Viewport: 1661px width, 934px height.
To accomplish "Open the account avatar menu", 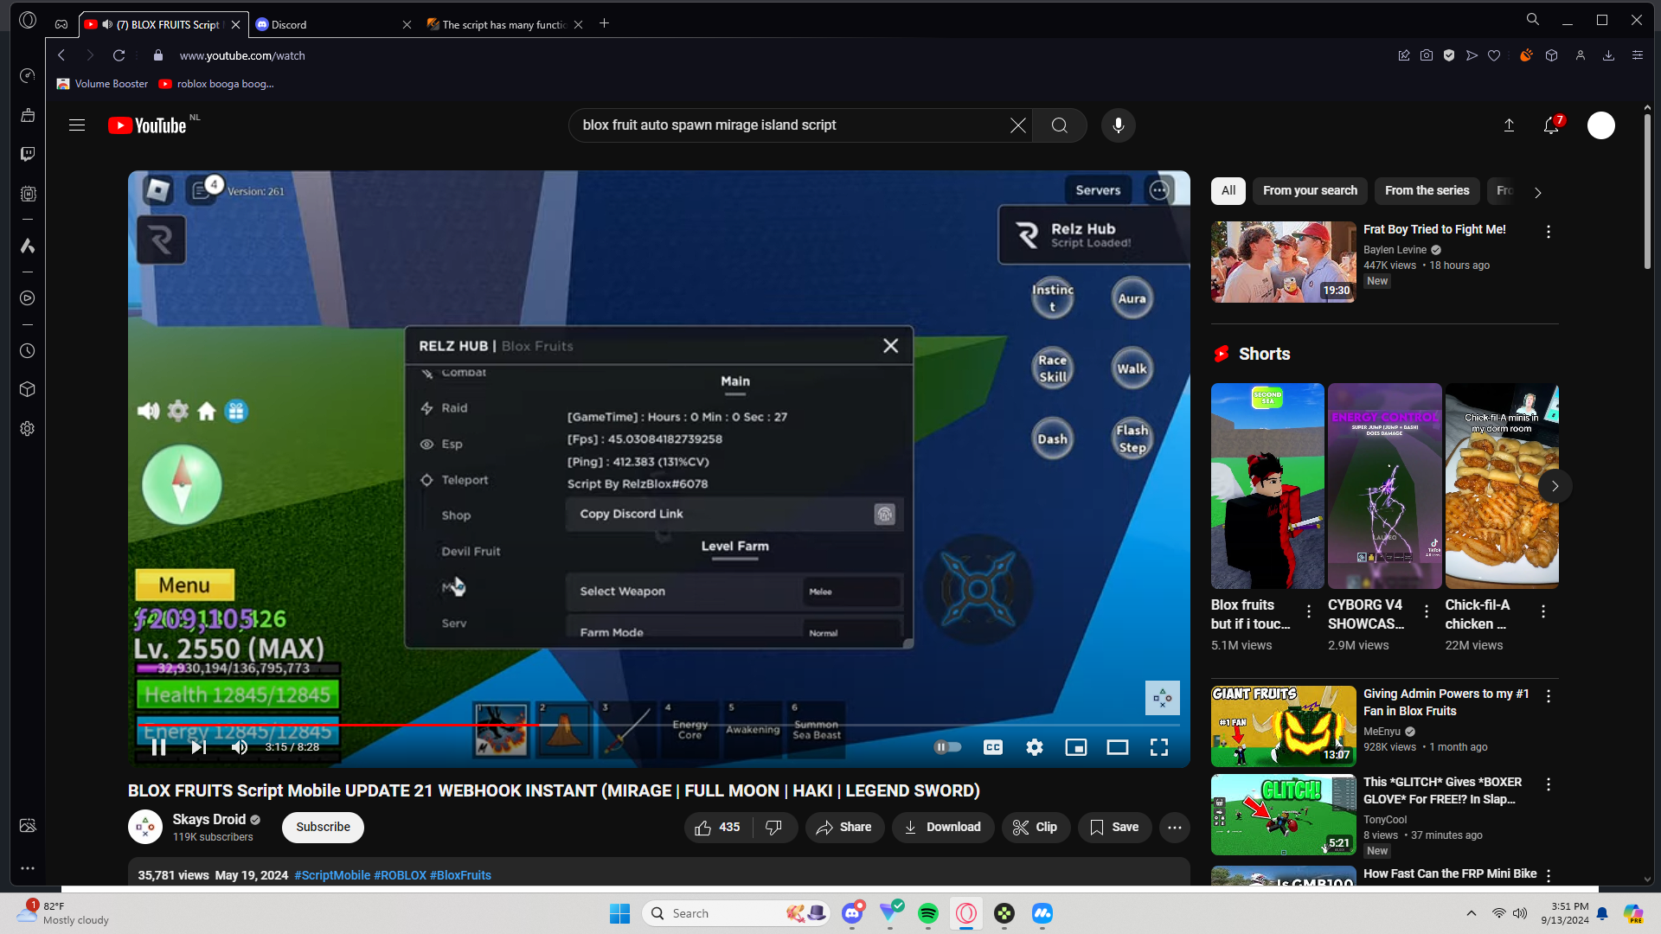I will click(1601, 125).
